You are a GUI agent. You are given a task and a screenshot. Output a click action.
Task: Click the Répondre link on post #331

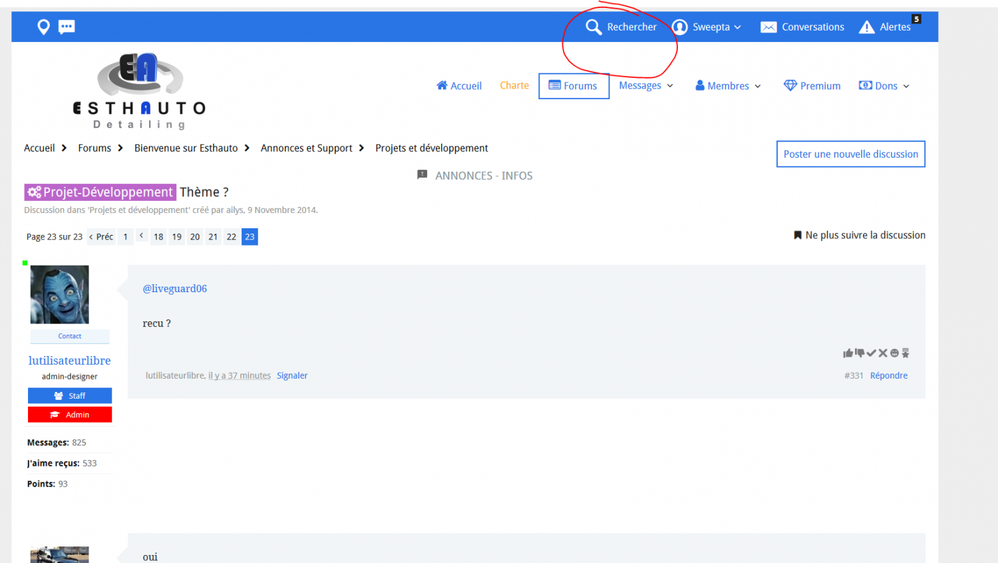click(x=888, y=375)
